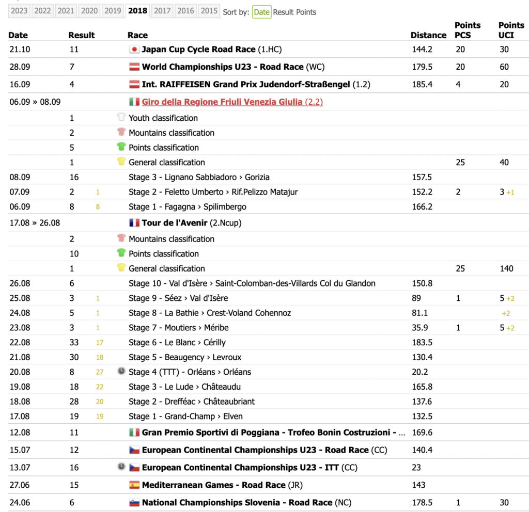Open Stage 2 Drefféac to Châteaubriant
Screen dimensions: 529x512
(x=191, y=402)
